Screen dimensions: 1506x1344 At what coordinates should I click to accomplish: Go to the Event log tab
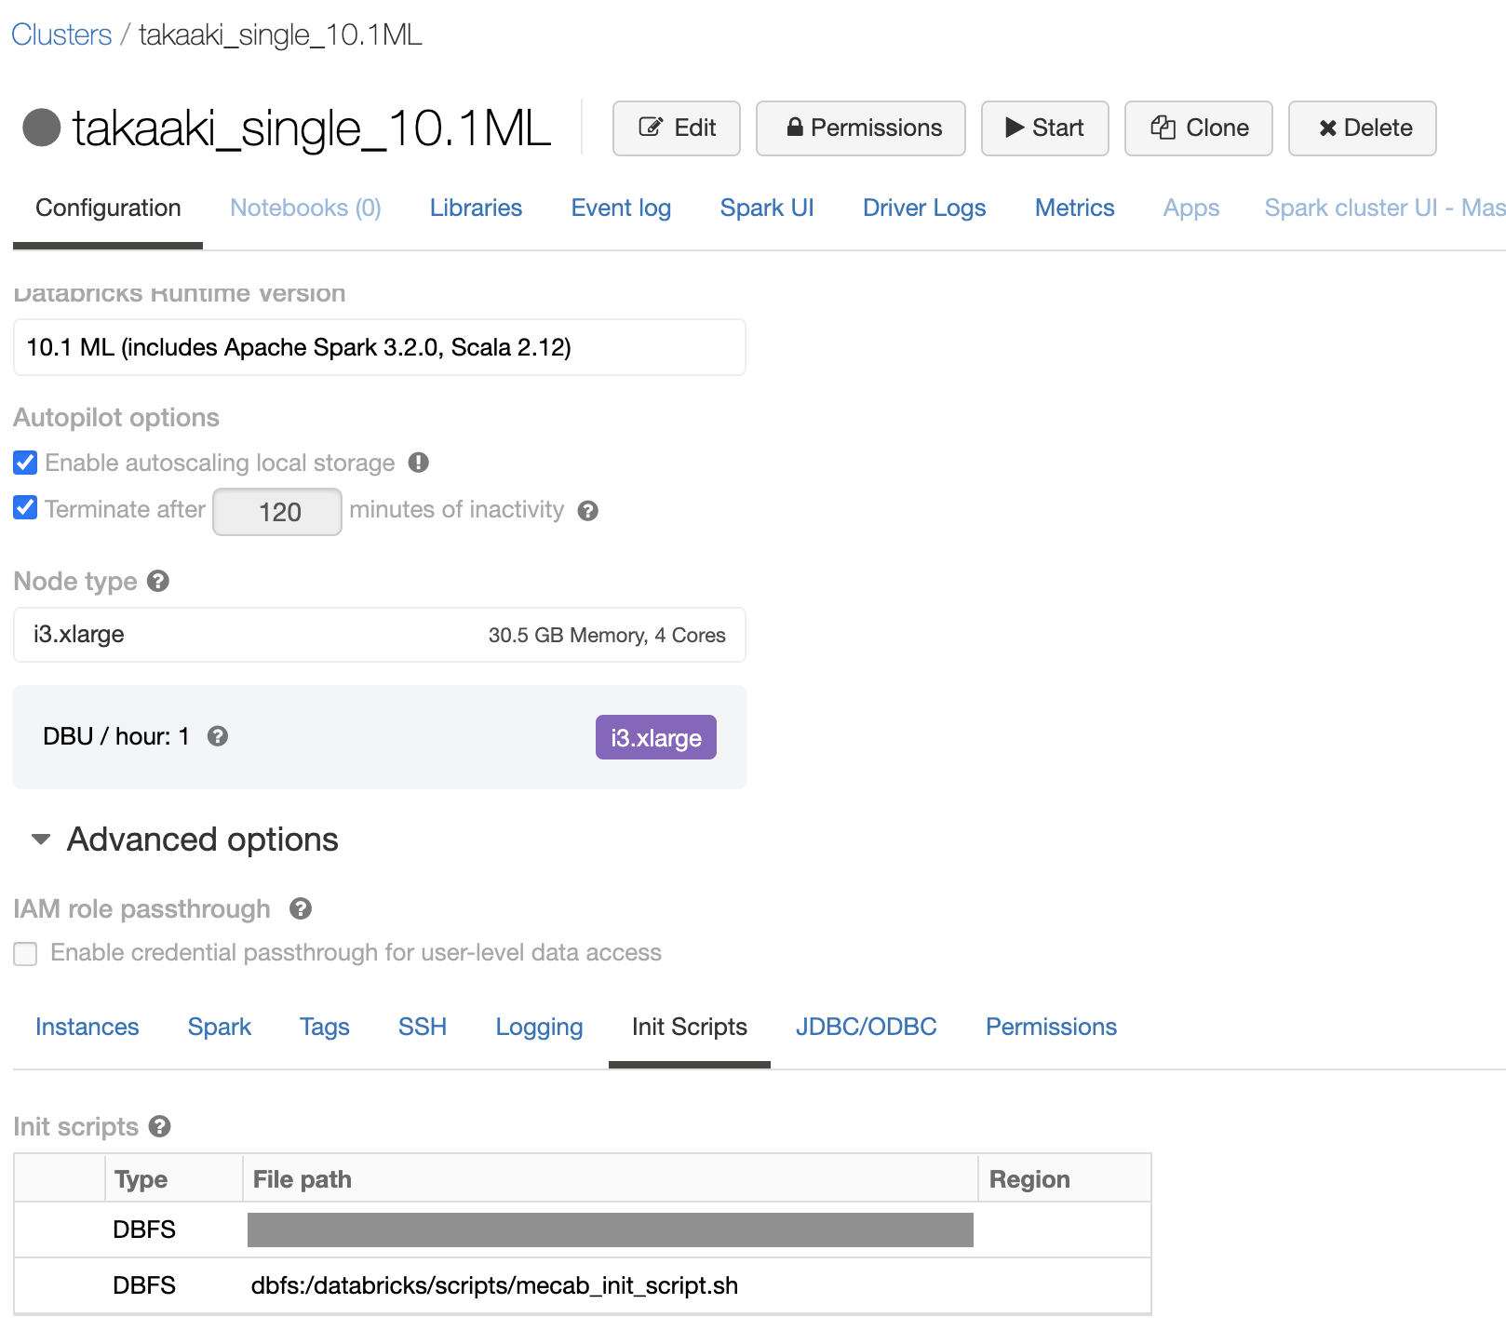621,208
